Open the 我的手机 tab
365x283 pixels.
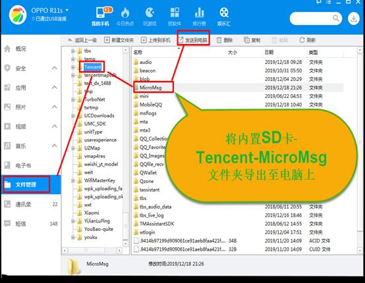(101, 16)
